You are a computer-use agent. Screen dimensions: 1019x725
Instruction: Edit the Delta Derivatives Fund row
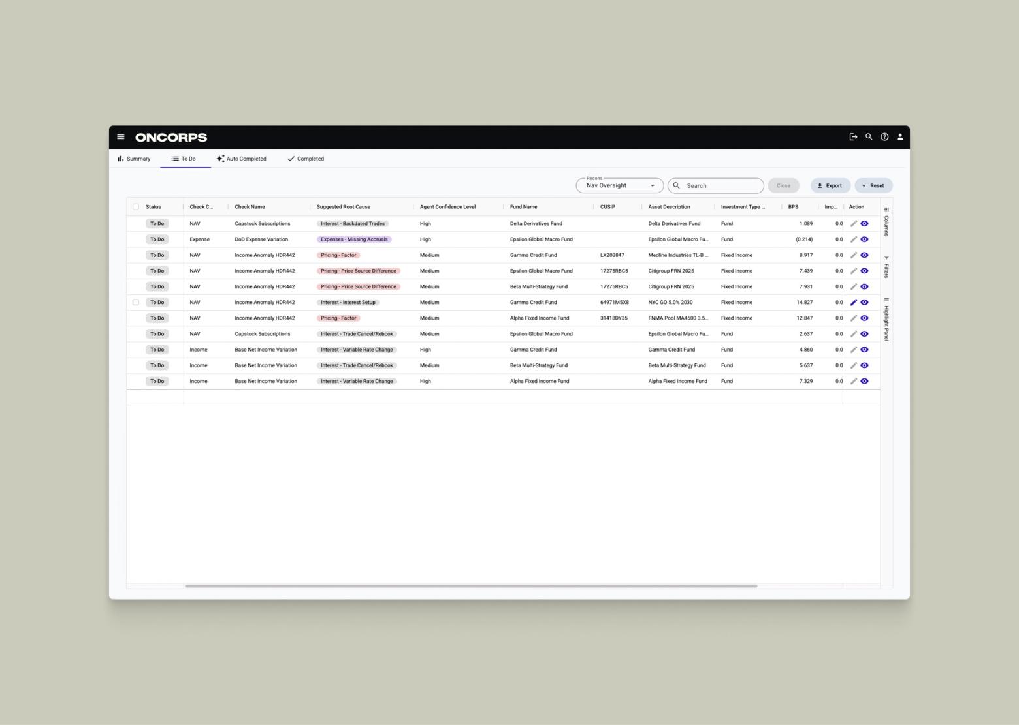point(854,224)
